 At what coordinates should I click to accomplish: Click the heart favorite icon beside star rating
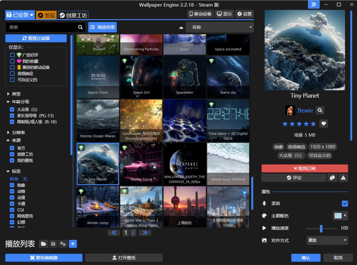point(324,124)
